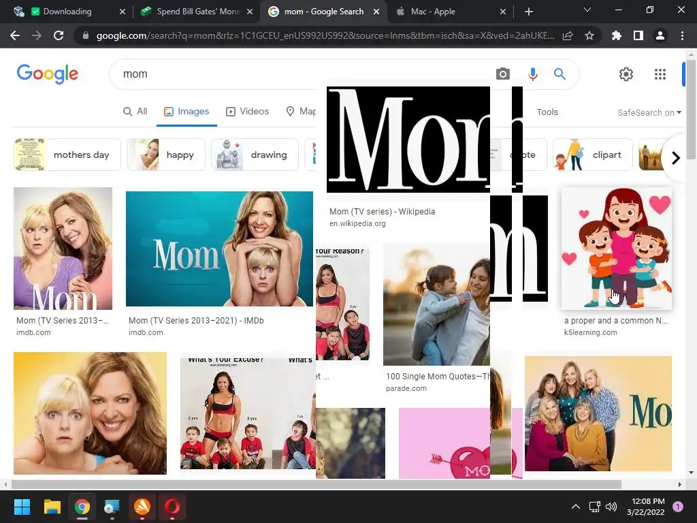697x523 pixels.
Task: Click the address bar URL
Action: pyautogui.click(x=325, y=35)
